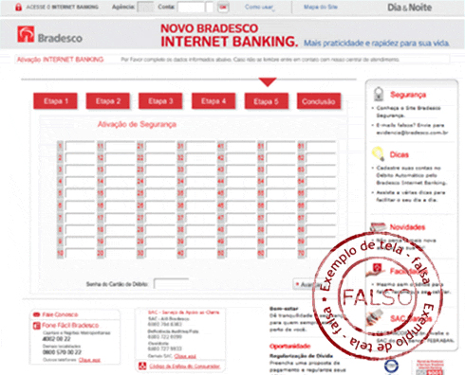Open the Dia & Noite link
Viewport: 465px width, 375px height.
pos(409,8)
